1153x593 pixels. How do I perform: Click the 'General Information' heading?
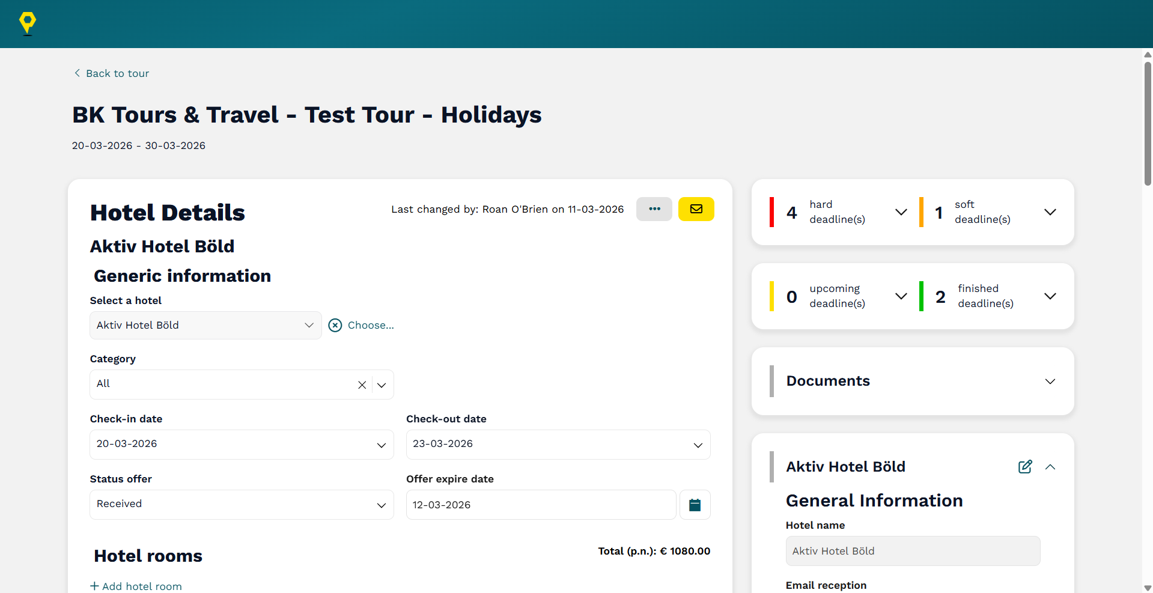click(874, 500)
